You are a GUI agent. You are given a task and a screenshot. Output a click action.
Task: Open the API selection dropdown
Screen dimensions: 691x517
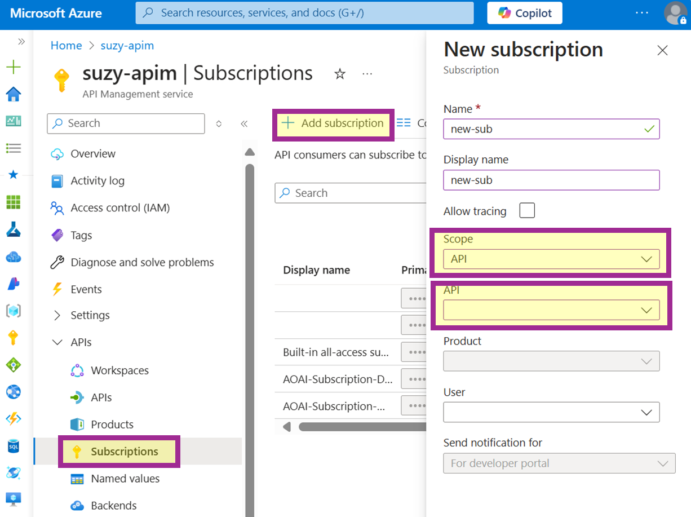pos(551,310)
